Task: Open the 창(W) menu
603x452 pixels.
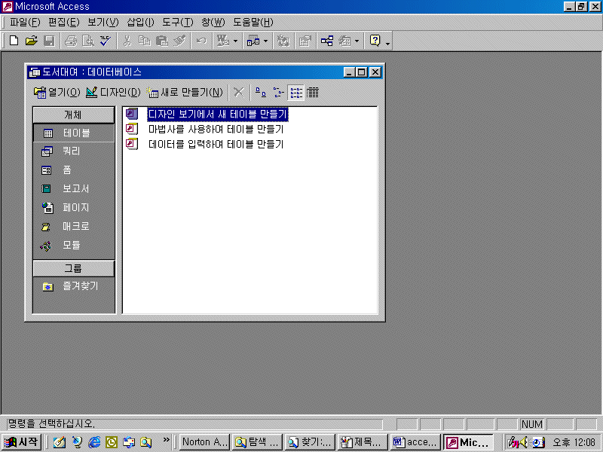Action: (x=213, y=23)
